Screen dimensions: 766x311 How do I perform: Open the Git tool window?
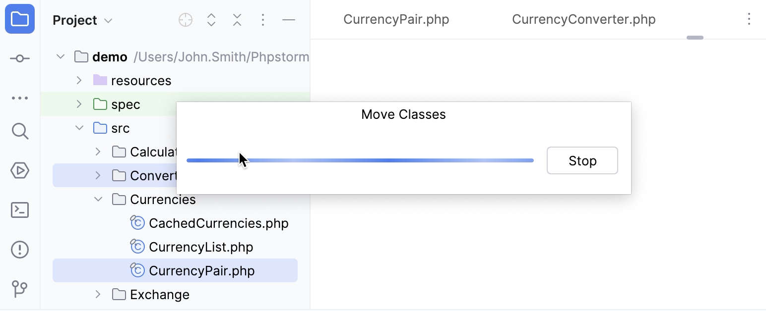pos(20,288)
